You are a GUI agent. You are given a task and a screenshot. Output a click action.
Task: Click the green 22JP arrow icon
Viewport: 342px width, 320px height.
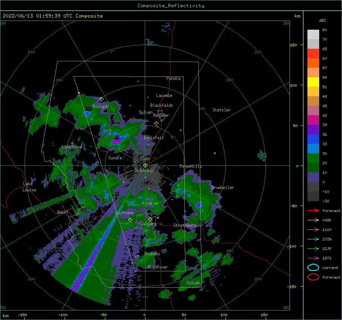tap(313, 248)
